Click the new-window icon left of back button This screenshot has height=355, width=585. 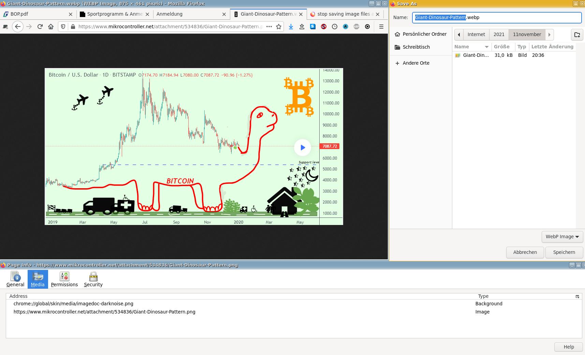pos(5,27)
